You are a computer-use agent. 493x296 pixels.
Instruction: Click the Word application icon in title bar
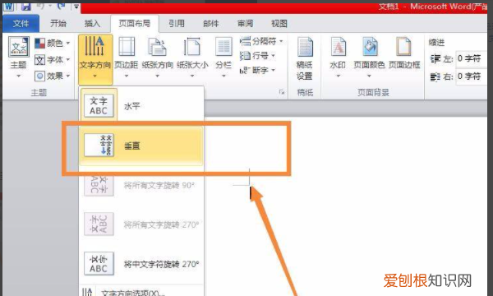click(8, 6)
